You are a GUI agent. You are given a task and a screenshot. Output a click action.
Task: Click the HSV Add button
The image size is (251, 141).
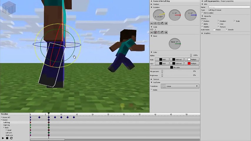click(162, 63)
